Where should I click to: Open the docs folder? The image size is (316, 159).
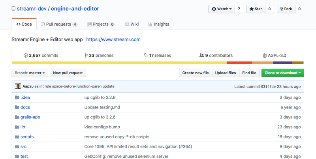pos(25,107)
